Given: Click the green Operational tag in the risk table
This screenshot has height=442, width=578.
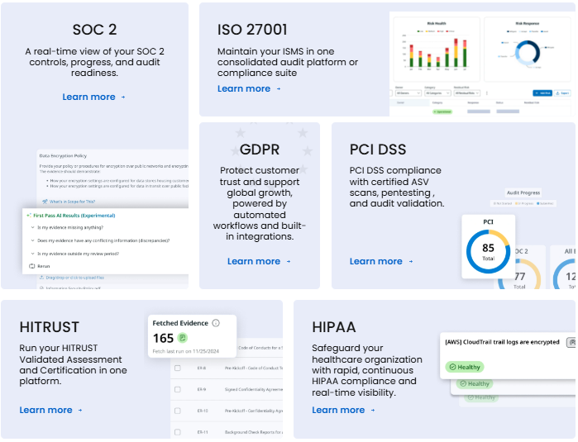Looking at the screenshot, I should (x=442, y=112).
